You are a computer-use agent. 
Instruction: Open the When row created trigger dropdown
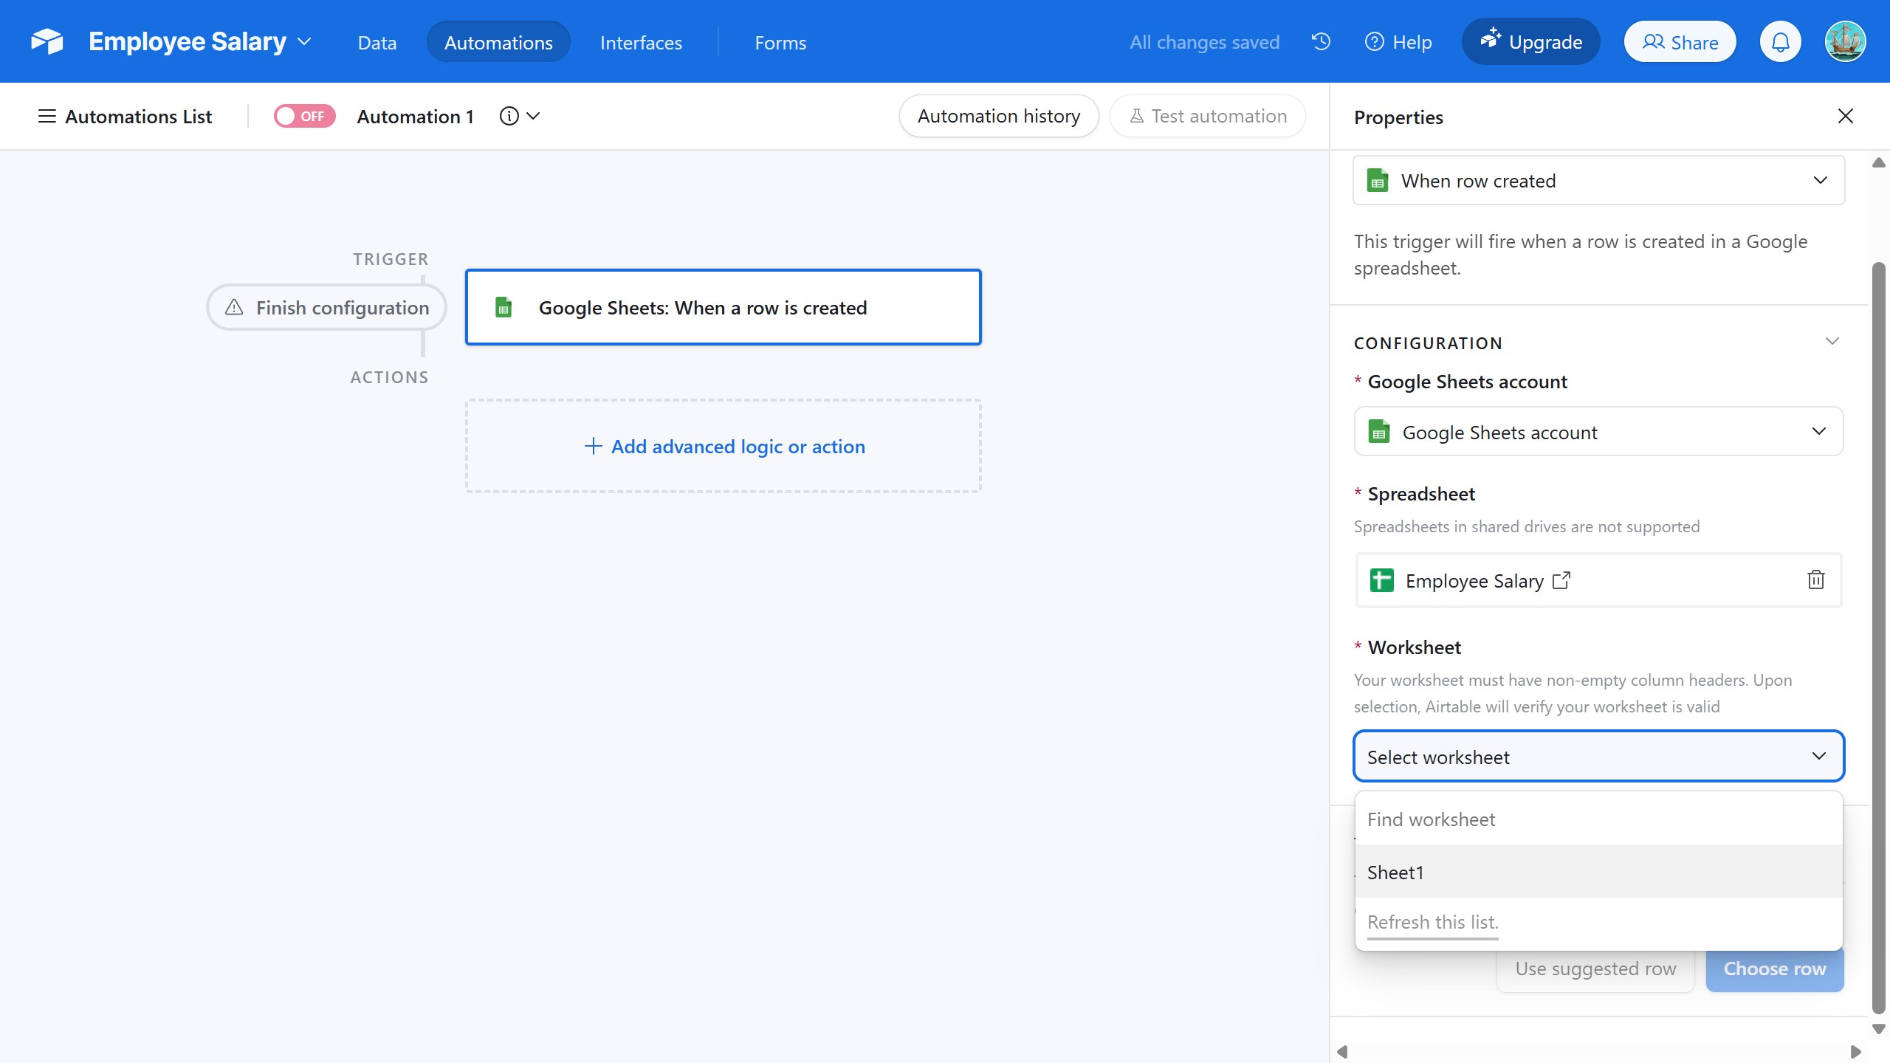[1598, 180]
